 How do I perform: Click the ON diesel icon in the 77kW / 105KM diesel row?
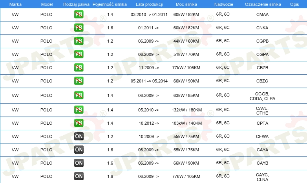pos(79,176)
